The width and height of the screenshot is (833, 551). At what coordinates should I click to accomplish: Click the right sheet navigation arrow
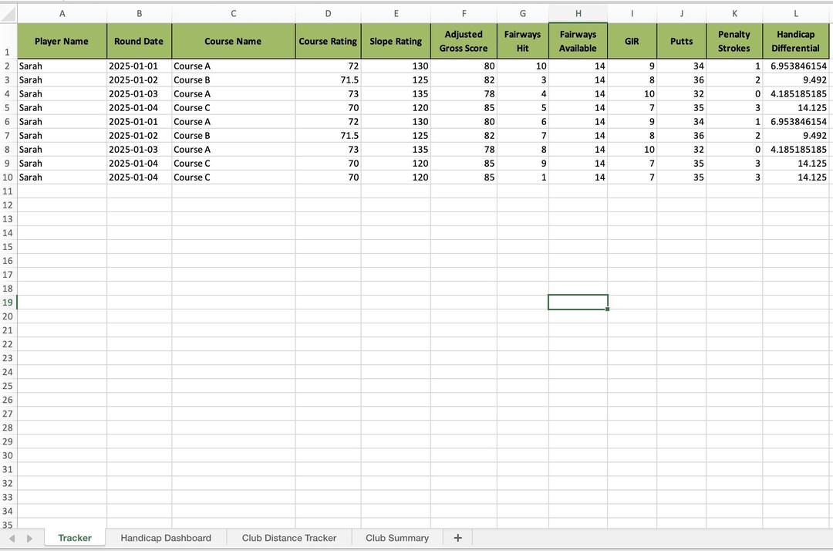tap(29, 537)
